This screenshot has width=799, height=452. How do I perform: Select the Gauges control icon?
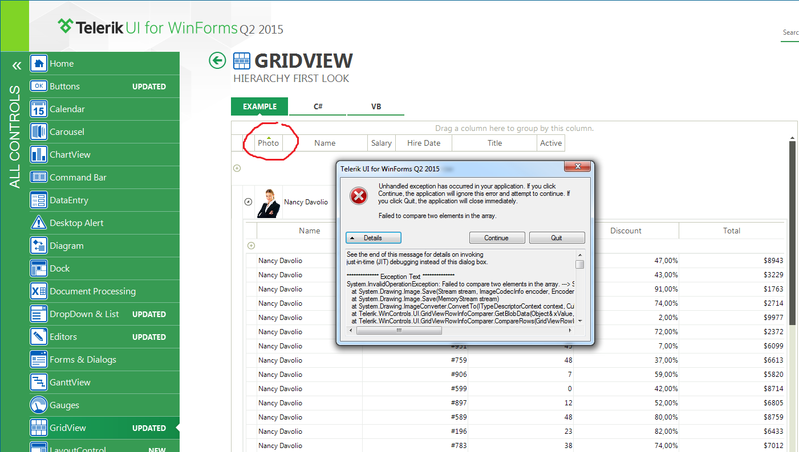pos(39,405)
